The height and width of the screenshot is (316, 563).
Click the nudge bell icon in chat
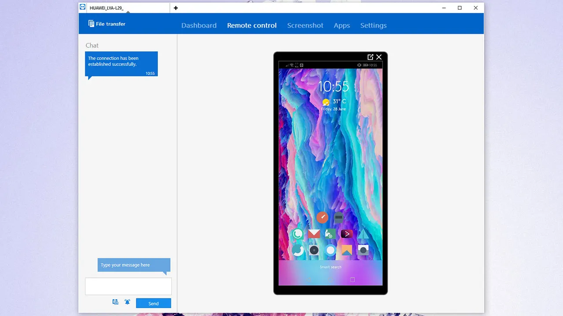pos(127,302)
